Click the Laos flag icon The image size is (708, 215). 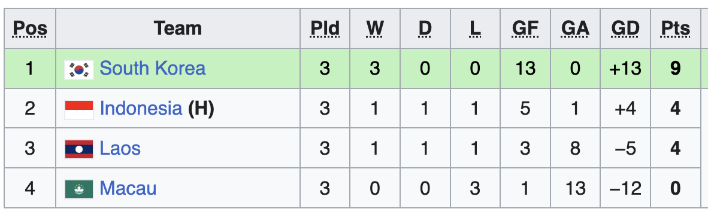[x=79, y=149]
